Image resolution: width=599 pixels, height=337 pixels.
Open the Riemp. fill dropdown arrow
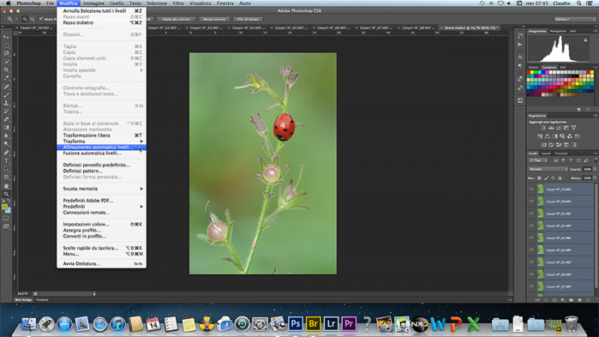click(595, 178)
